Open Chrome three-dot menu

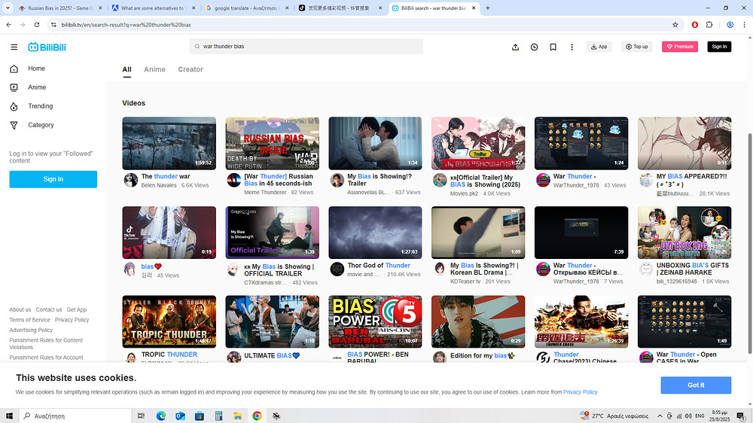[745, 25]
